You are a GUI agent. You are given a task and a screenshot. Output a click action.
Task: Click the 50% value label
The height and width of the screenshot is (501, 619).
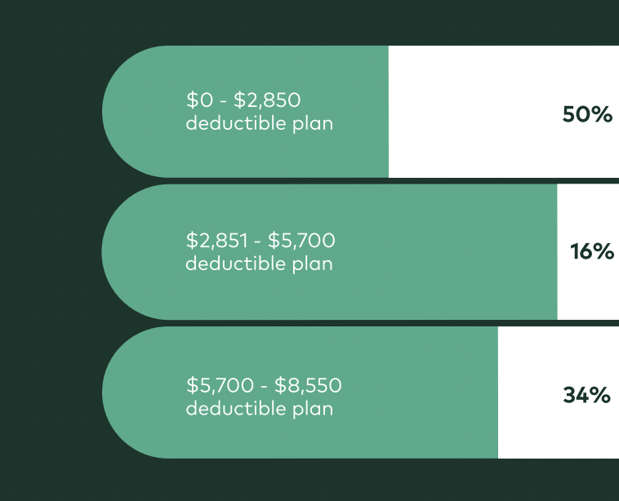pyautogui.click(x=587, y=115)
